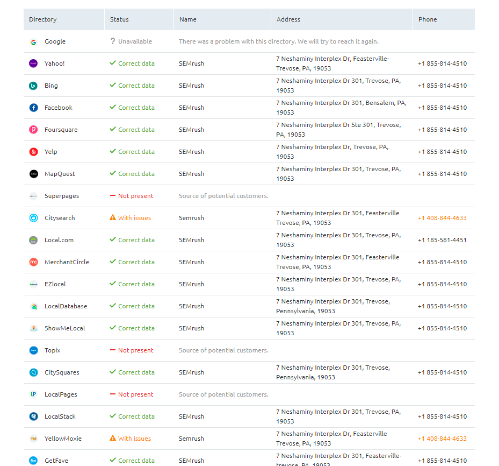The image size is (499, 466).
Task: Click the GetFave icon
Action: click(x=33, y=460)
